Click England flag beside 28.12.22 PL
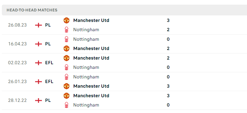Screen dimensions: 247x113 pyautogui.click(x=38, y=100)
